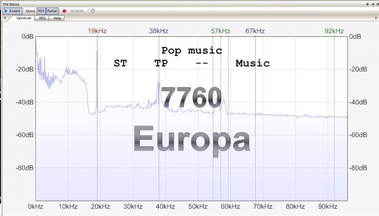Click the 57kHz RDS marker label
The image size is (379, 216).
pos(220,31)
